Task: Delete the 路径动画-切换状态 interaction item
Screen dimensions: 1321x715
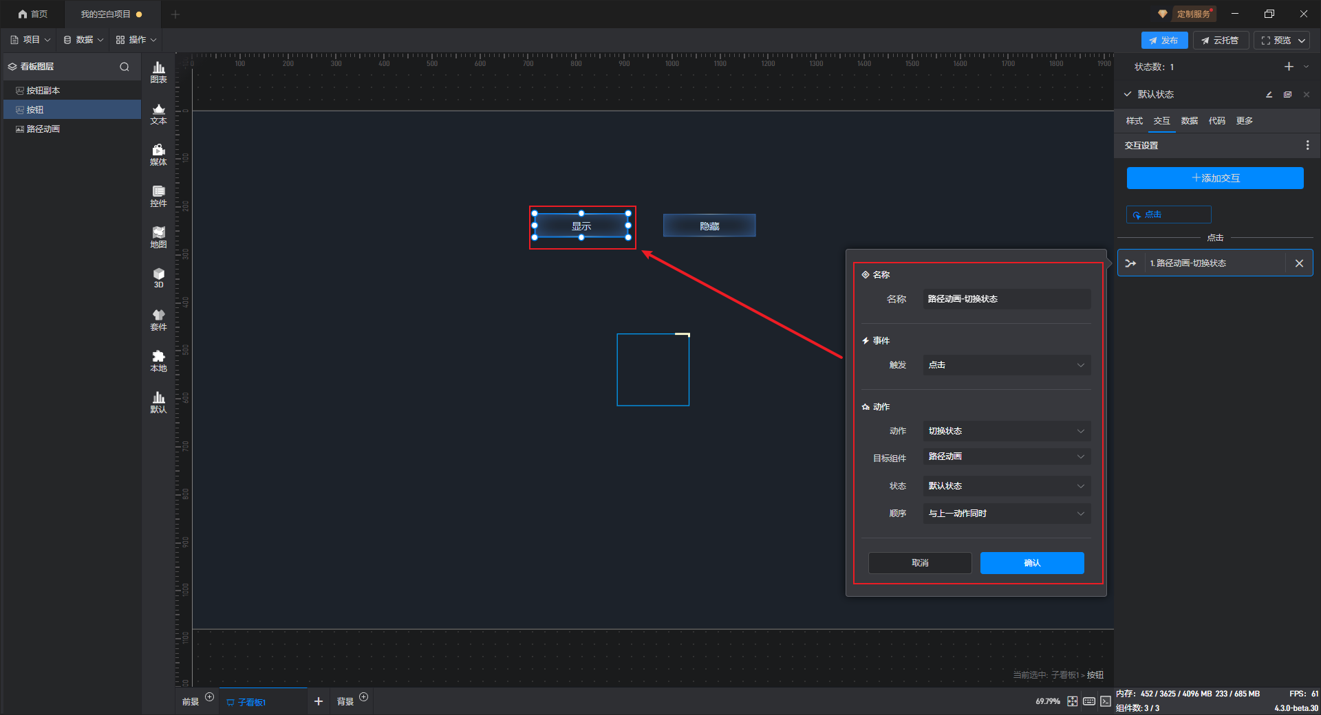Action: (x=1299, y=263)
